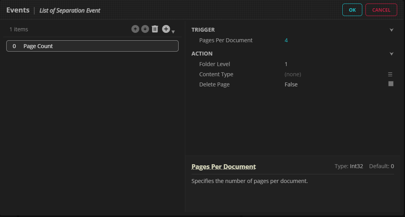This screenshot has width=405, height=217.
Task: Add a new separation event
Action: 166,29
